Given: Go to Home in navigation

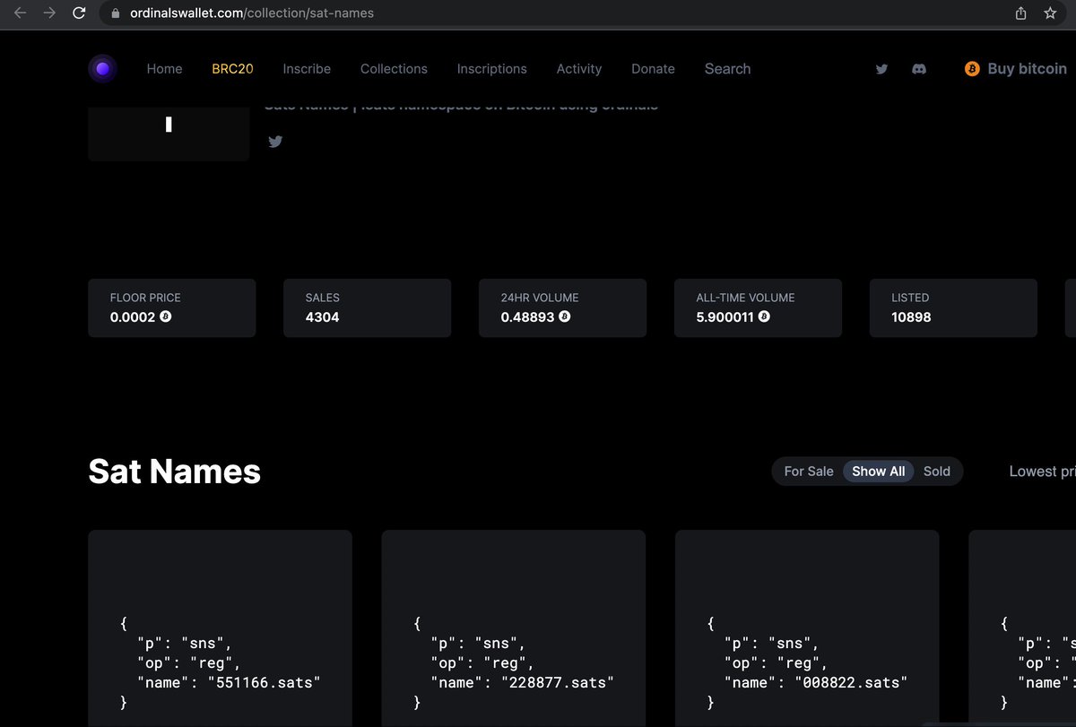Looking at the screenshot, I should coord(164,69).
